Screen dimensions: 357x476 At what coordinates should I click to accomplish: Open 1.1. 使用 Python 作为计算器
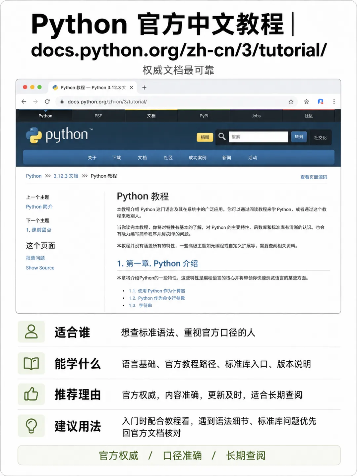coord(157,291)
